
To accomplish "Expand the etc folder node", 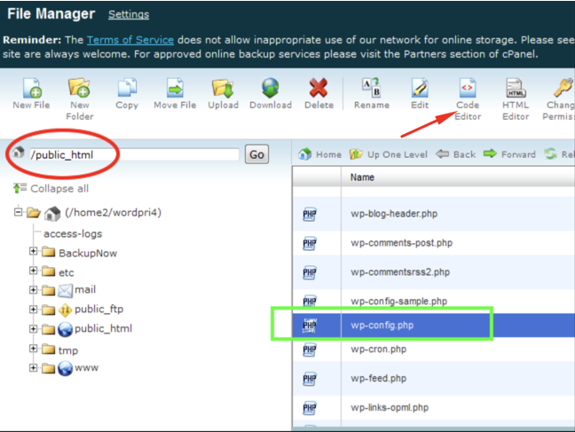I will click(33, 271).
